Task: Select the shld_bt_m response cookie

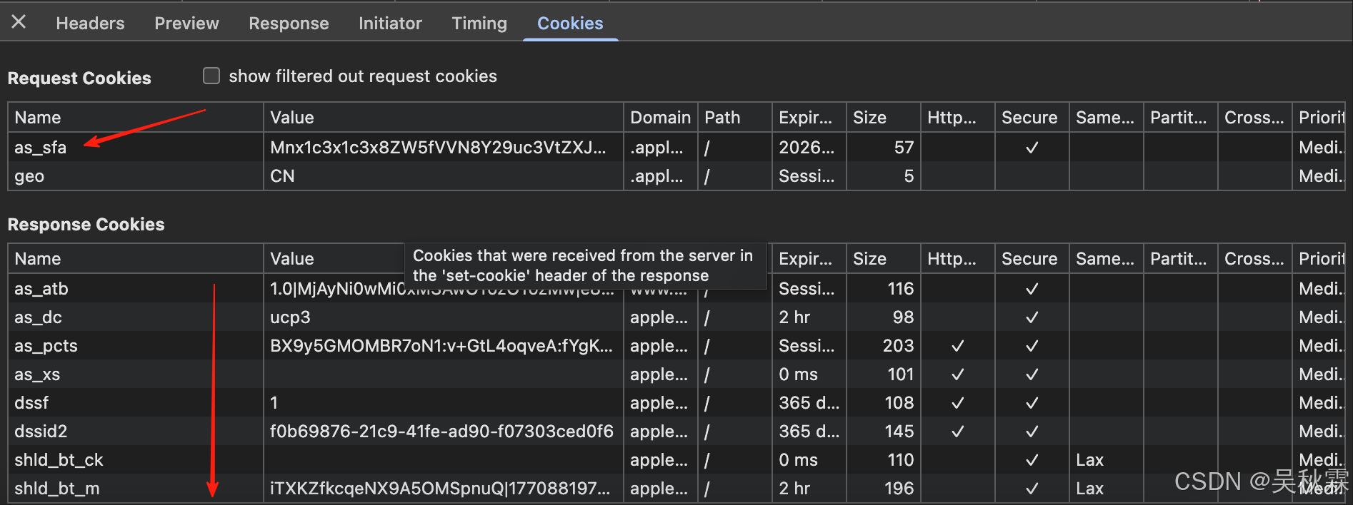Action: pyautogui.click(x=57, y=489)
